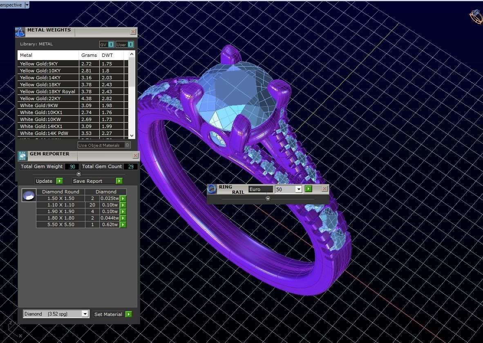The width and height of the screenshot is (483, 343).
Task: Click 0.62tw weight cell
Action: [x=110, y=225]
